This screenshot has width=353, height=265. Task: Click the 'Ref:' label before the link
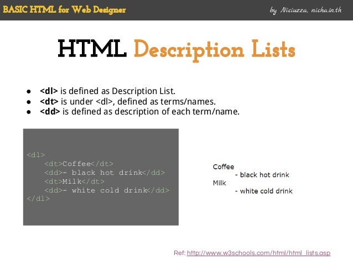[180, 253]
